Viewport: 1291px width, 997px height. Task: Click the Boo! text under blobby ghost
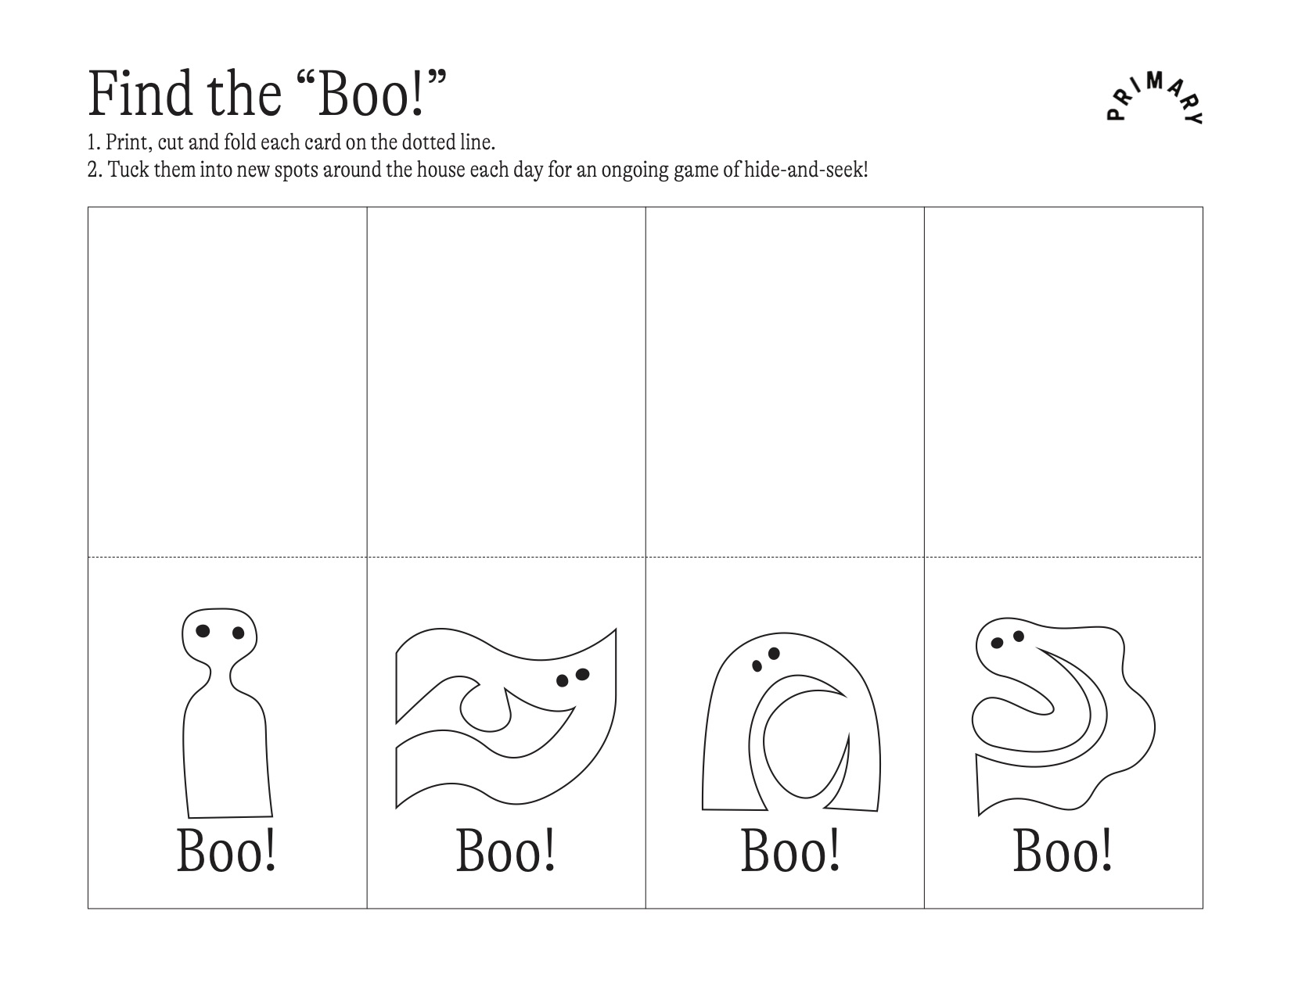coord(1063,850)
